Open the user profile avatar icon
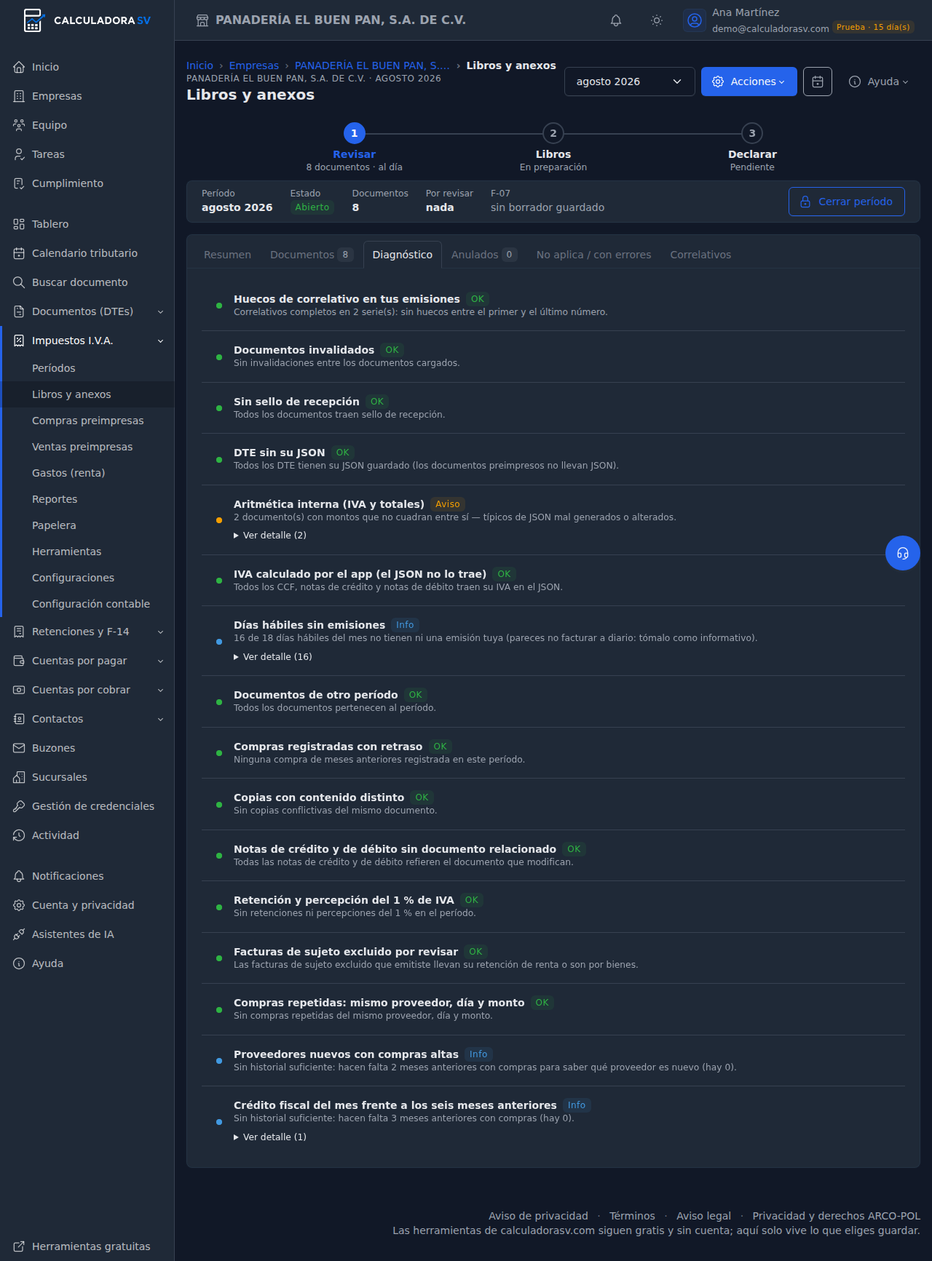 tap(695, 20)
